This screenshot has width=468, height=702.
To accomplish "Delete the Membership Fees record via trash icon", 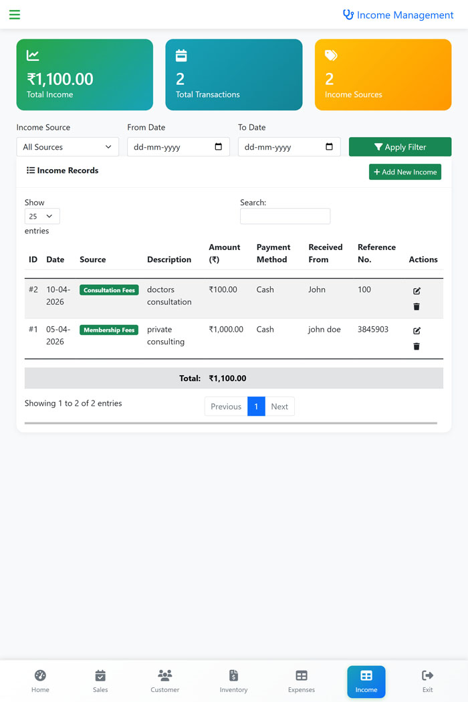I will click(417, 346).
